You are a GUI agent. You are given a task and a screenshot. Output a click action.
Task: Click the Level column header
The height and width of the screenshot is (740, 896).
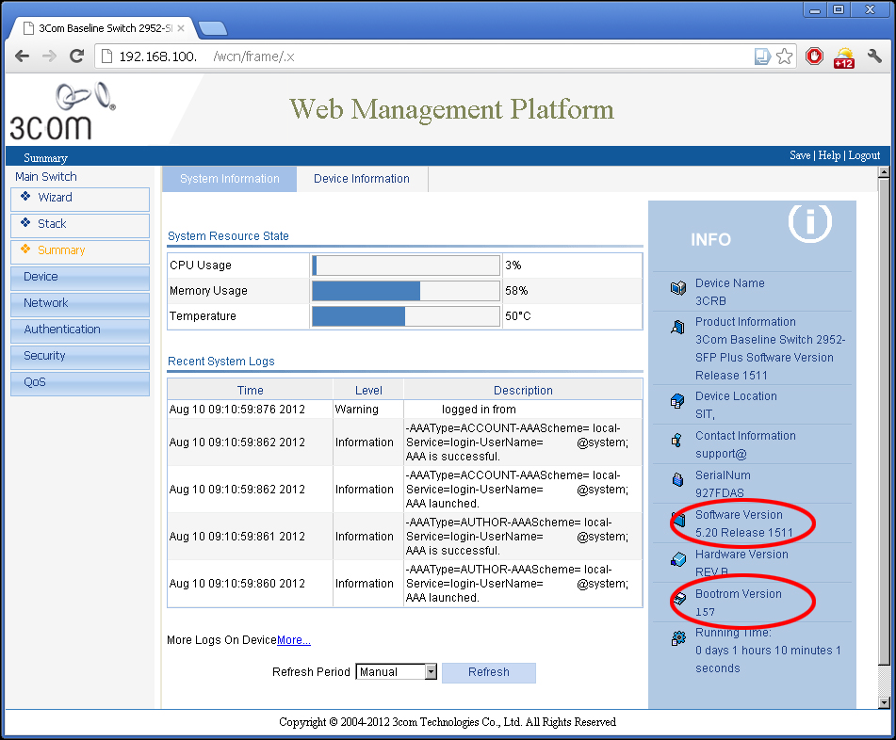(x=368, y=391)
